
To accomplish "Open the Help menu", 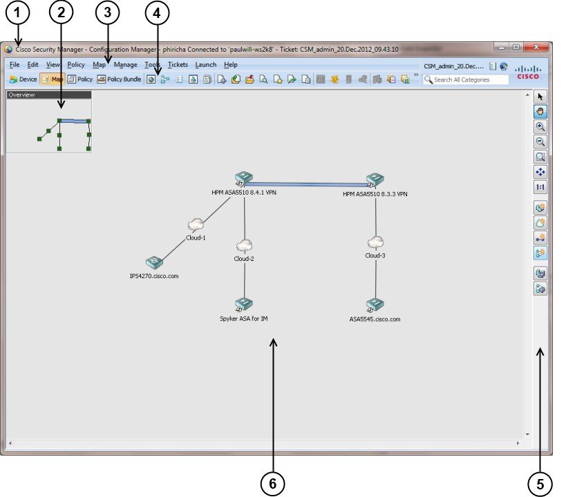I will (x=230, y=65).
